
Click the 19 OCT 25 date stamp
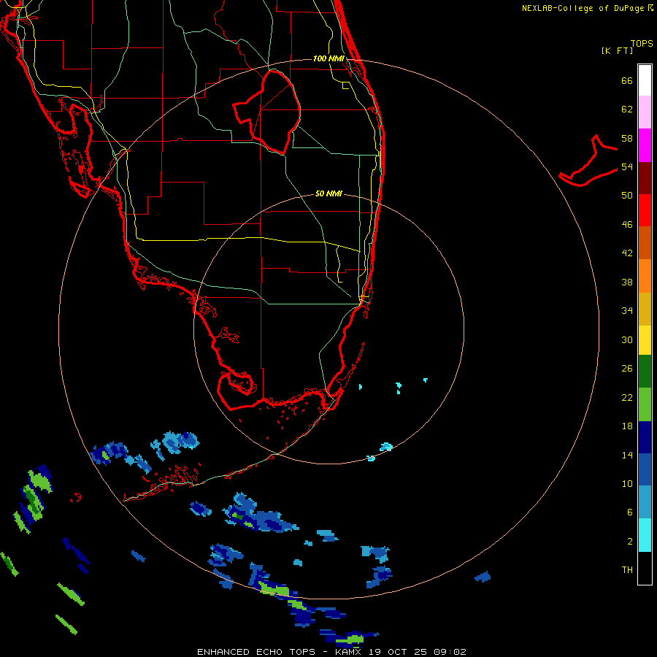[x=398, y=652]
